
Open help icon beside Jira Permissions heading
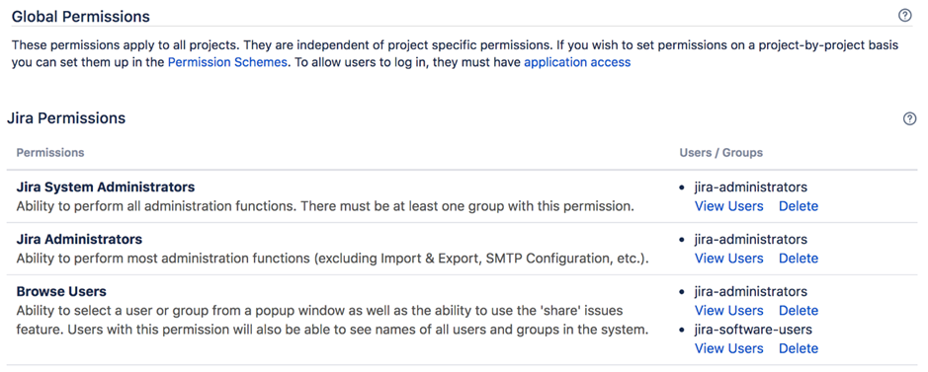tap(909, 118)
